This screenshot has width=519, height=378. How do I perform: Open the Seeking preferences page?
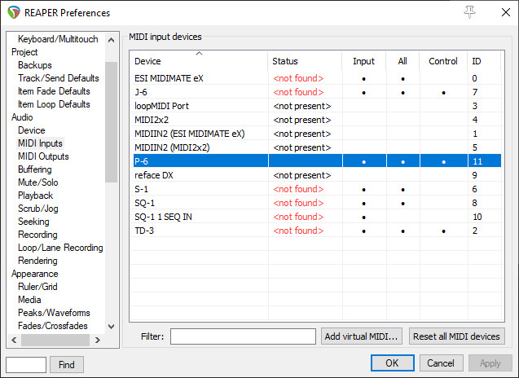point(33,222)
